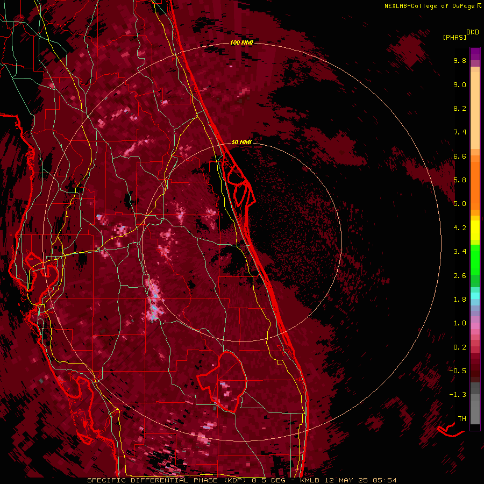Click the DKD unit label above colorbar

click(473, 32)
